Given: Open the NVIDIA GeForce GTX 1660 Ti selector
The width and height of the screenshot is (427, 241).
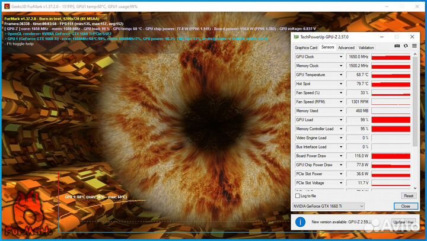Looking at the screenshot, I should tap(328, 206).
